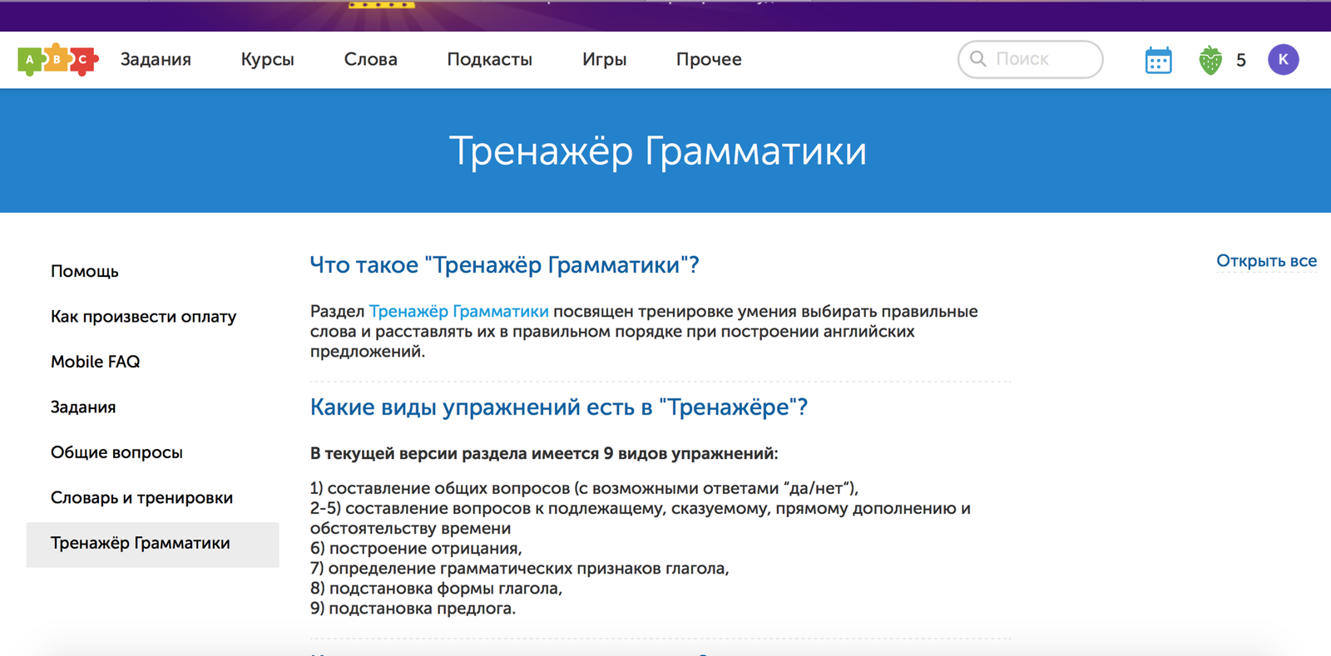Open Как произвести оплату section
The width and height of the screenshot is (1331, 656).
143,316
